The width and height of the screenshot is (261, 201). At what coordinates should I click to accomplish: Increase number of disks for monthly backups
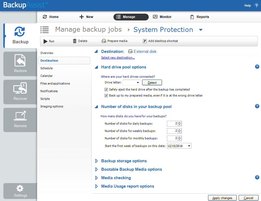point(179,137)
